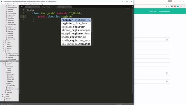Image resolution: width=186 pixels, height=105 pixels.
Task: Click Create Category link in browser
Action: pyautogui.click(x=165, y=11)
